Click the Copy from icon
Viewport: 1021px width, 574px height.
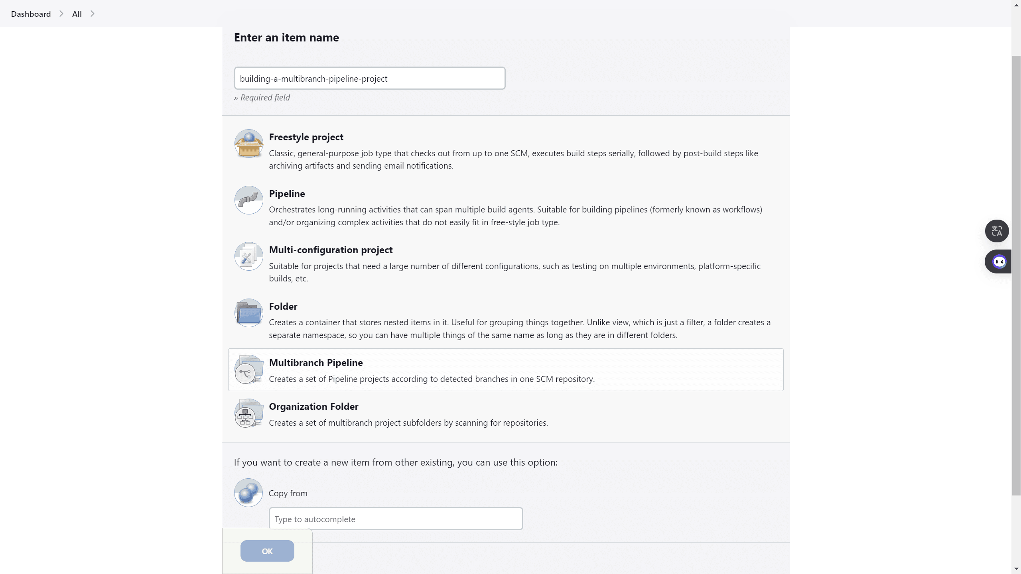pyautogui.click(x=248, y=492)
